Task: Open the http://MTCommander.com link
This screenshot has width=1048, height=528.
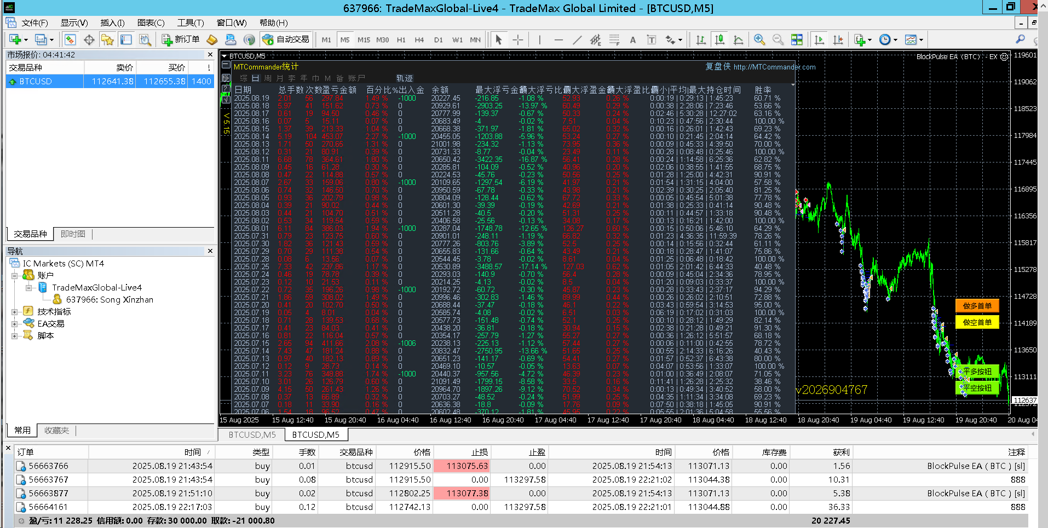Action: pyautogui.click(x=774, y=67)
